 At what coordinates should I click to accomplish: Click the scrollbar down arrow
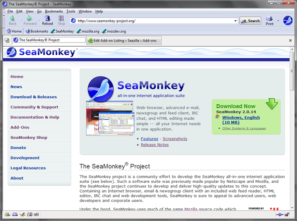pyautogui.click(x=292, y=208)
